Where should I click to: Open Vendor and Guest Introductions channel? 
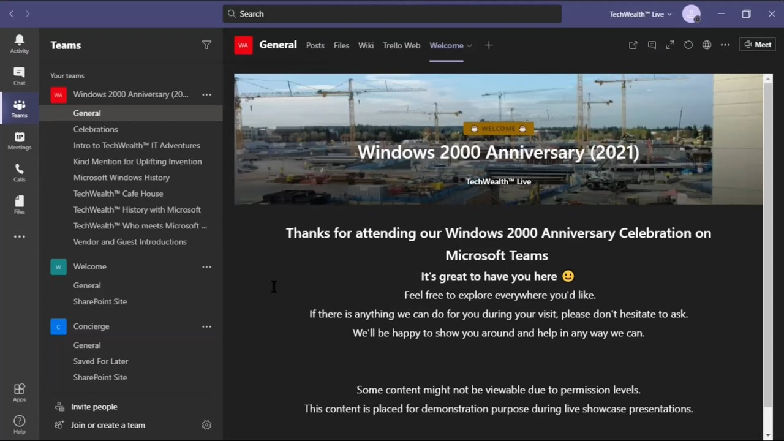tap(130, 242)
